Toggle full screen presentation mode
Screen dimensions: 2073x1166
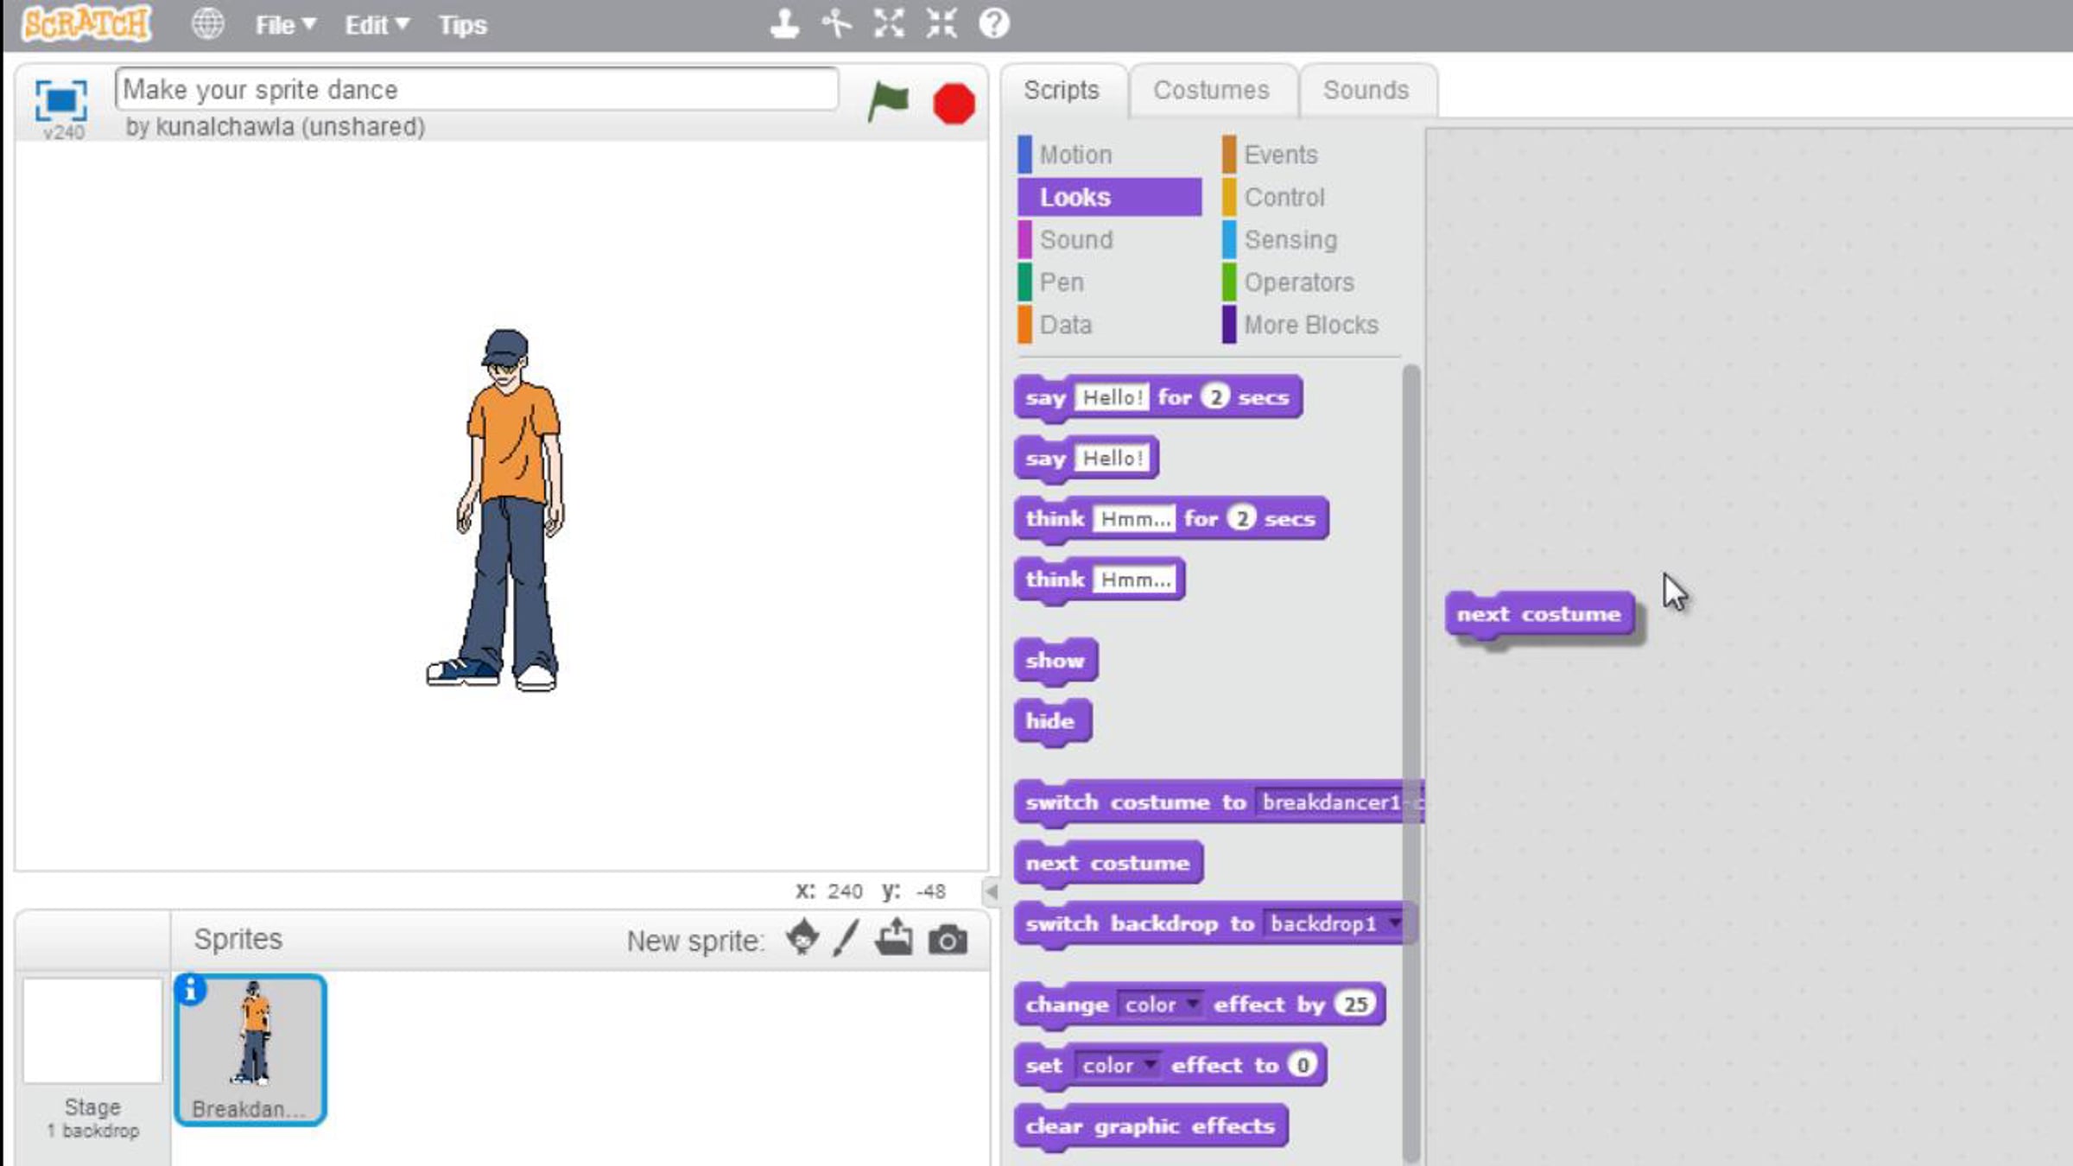(60, 101)
